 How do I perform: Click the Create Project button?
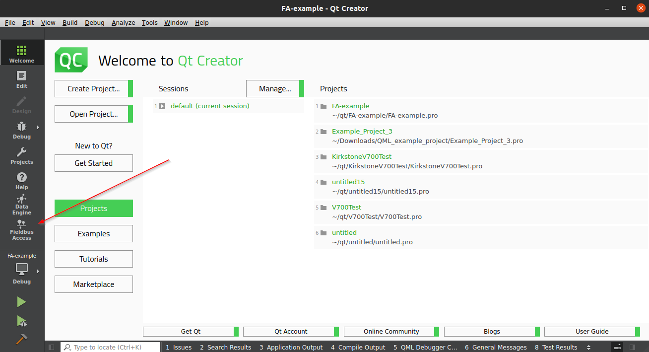coord(93,88)
